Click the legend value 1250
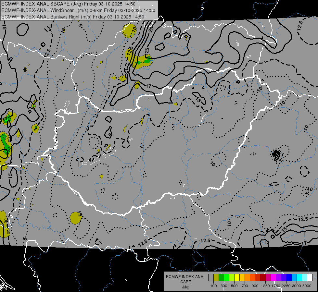This screenshot has width=318, height=292. point(265,286)
